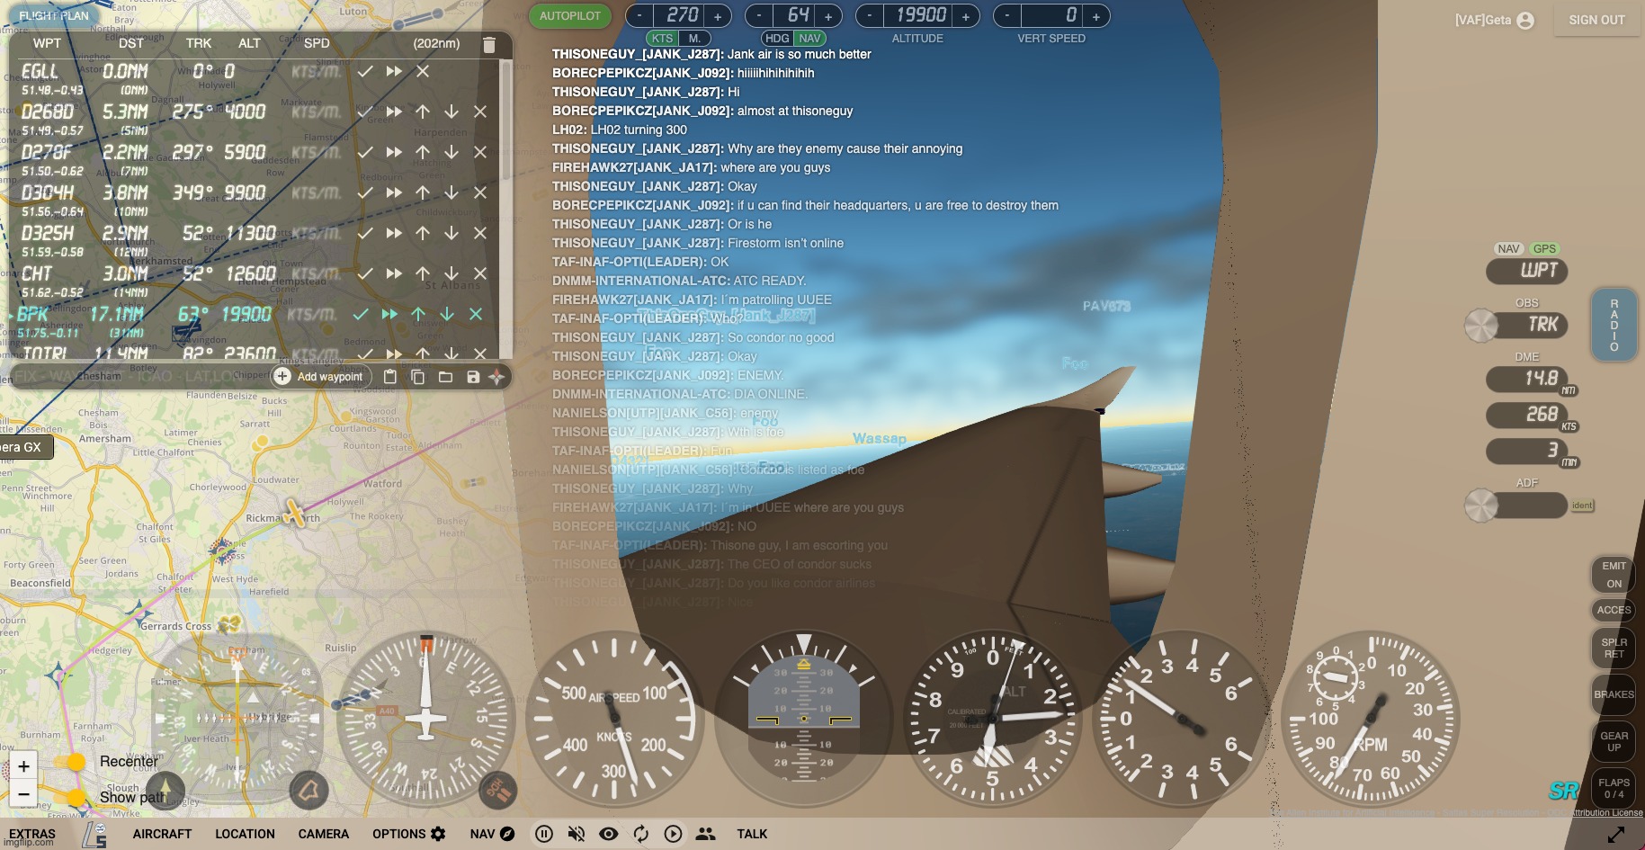1645x850 pixels.
Task: Toggle the green AUTOPILOT switch
Action: (x=570, y=16)
